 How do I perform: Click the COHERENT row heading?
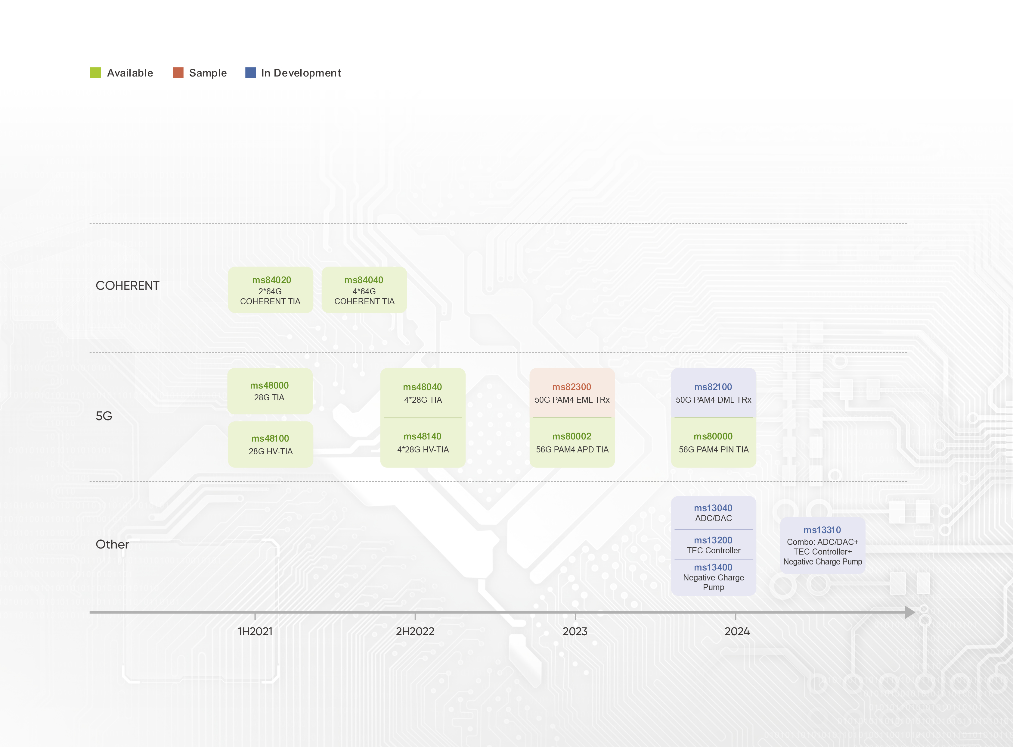point(127,286)
